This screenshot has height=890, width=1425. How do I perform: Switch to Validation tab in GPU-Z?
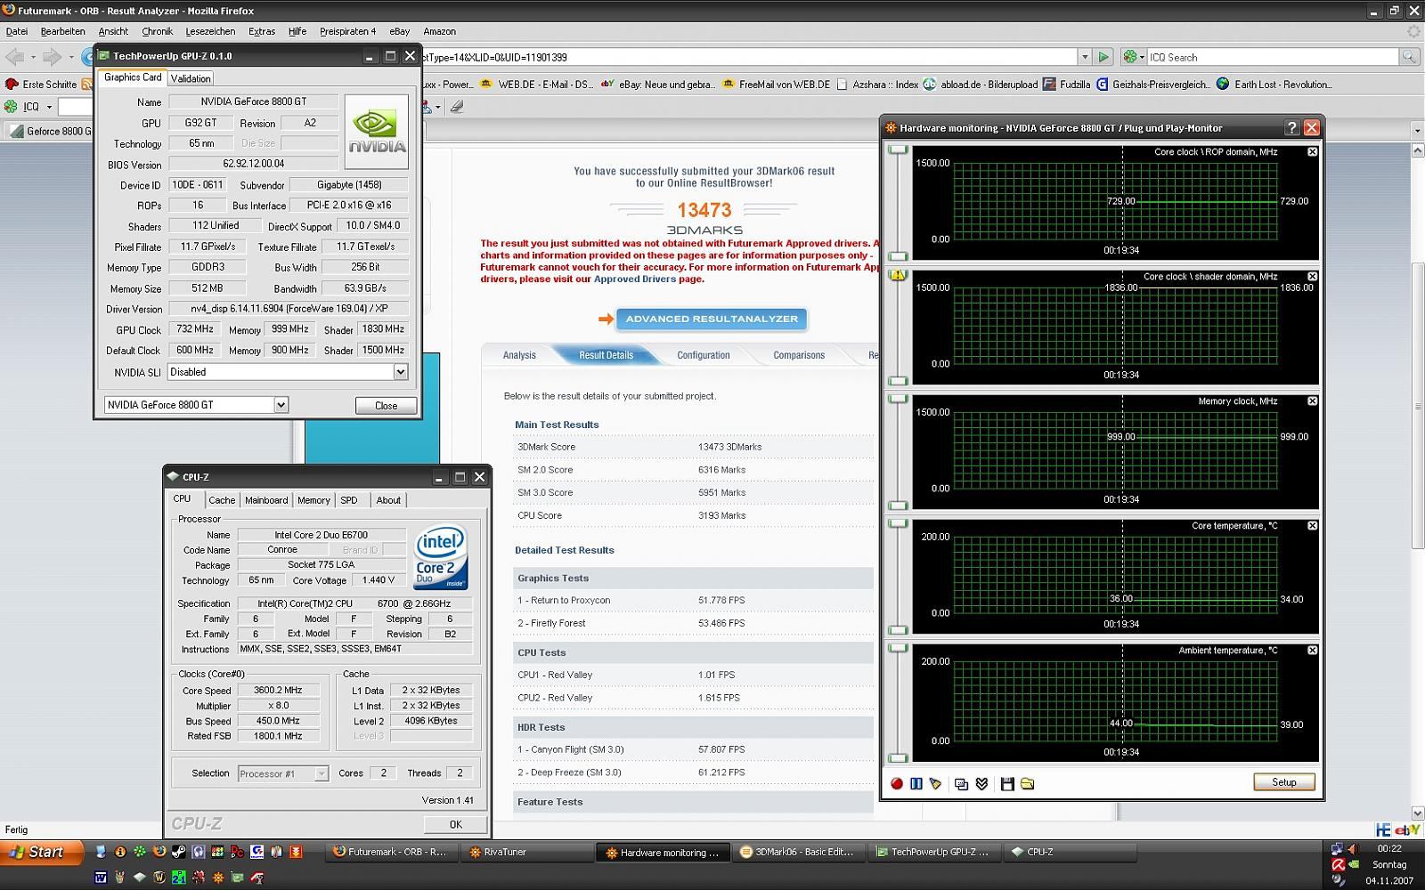191,78
